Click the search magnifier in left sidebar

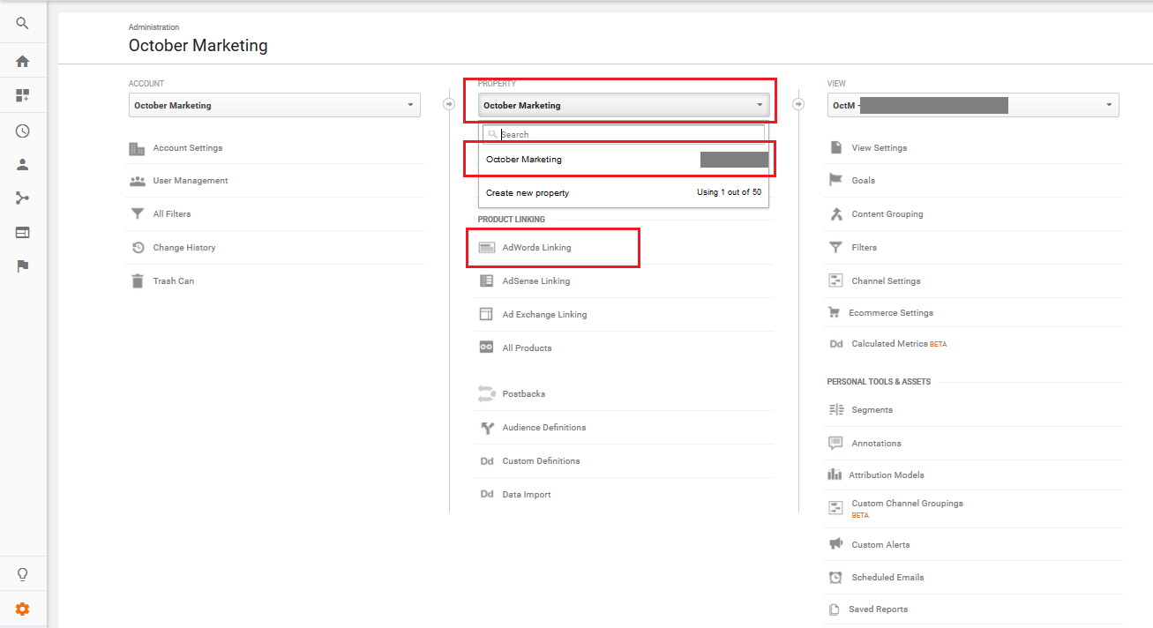[22, 24]
